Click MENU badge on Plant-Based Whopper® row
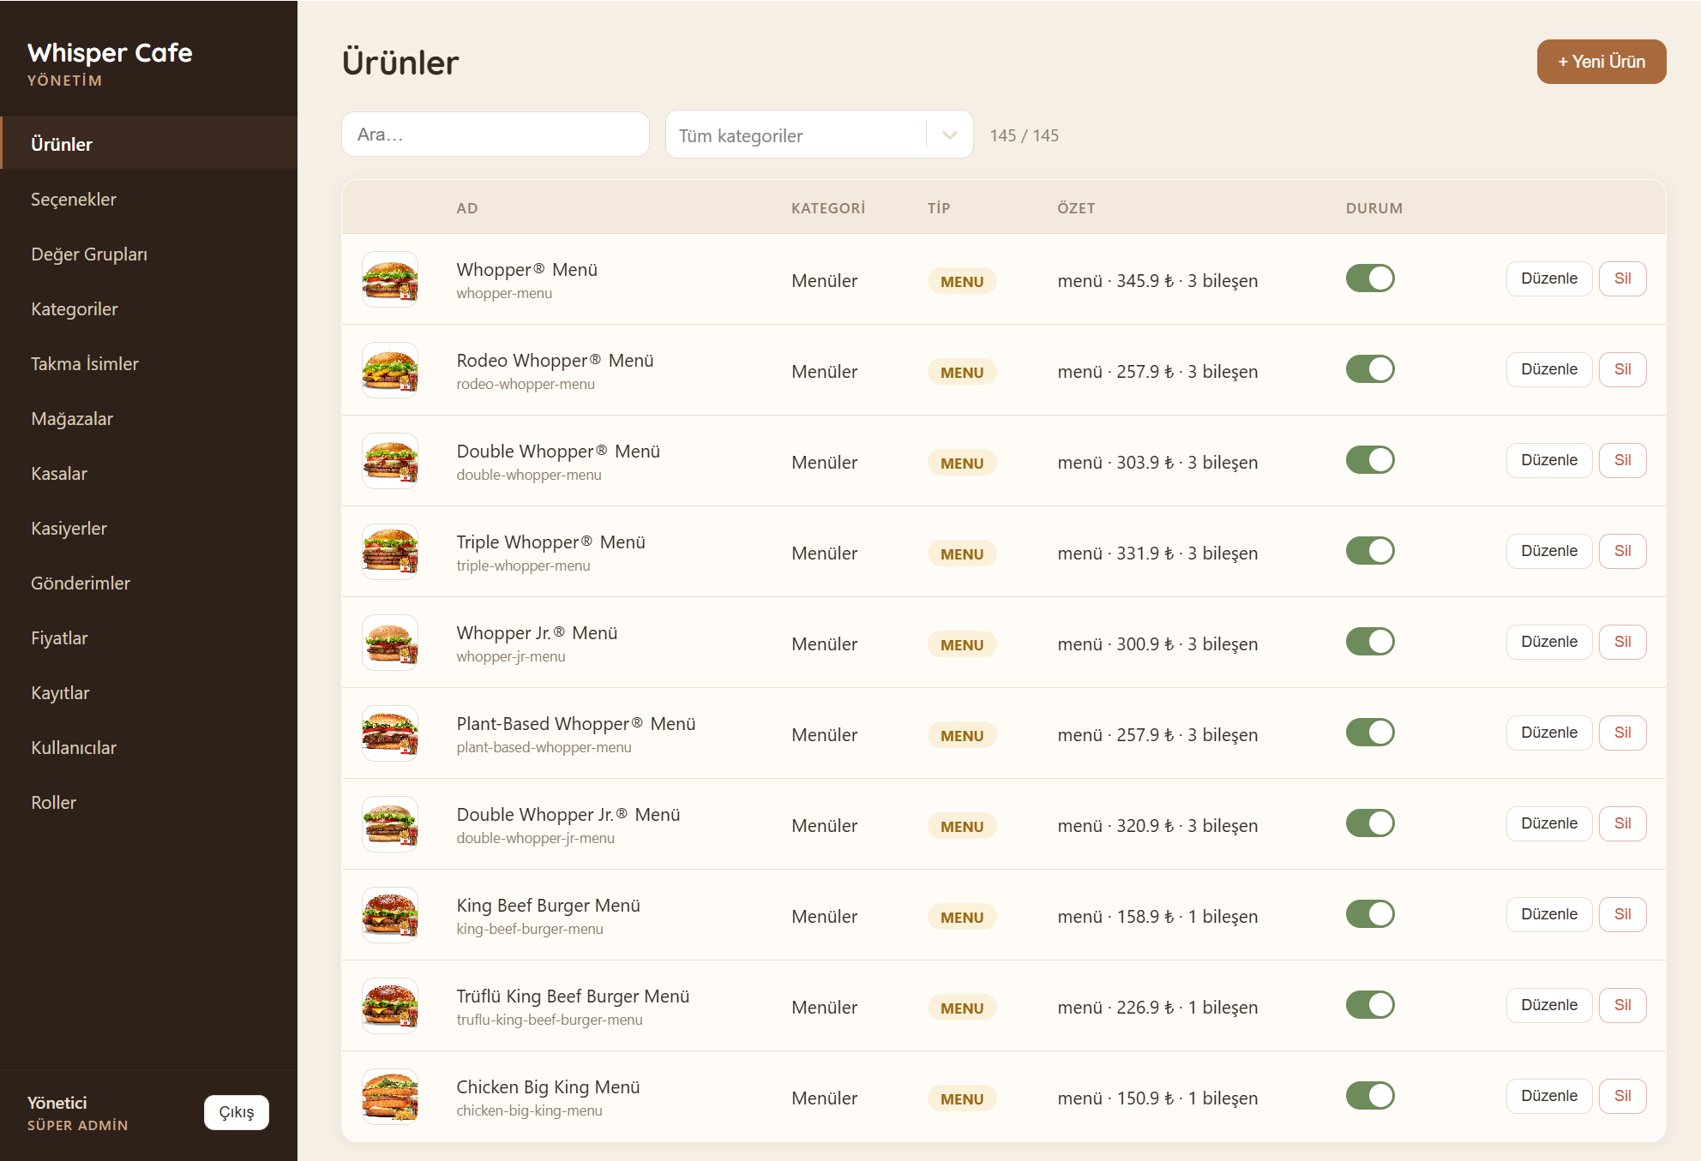This screenshot has height=1161, width=1701. click(962, 735)
